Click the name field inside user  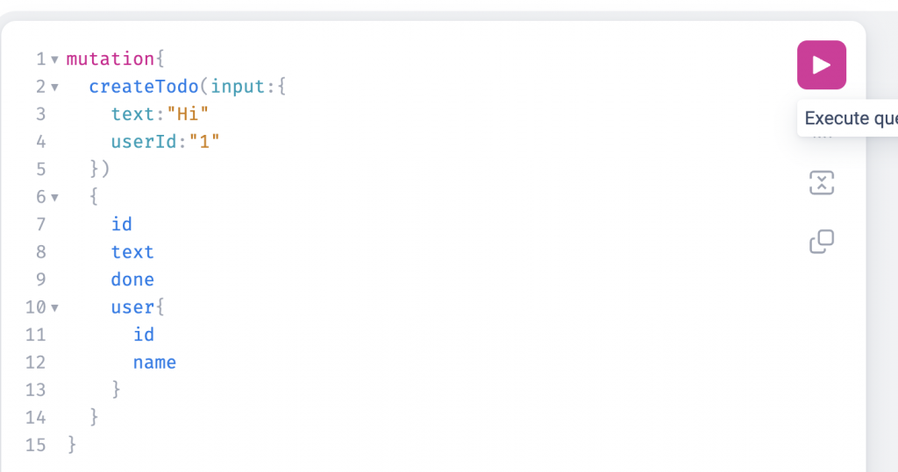click(154, 363)
